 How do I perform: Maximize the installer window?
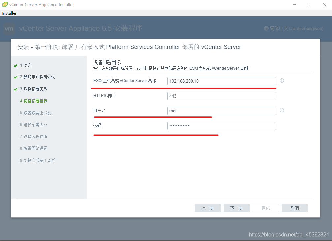point(309,4)
